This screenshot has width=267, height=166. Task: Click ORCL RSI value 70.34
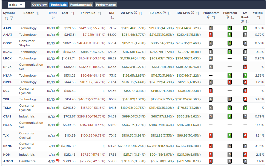(x=112, y=82)
